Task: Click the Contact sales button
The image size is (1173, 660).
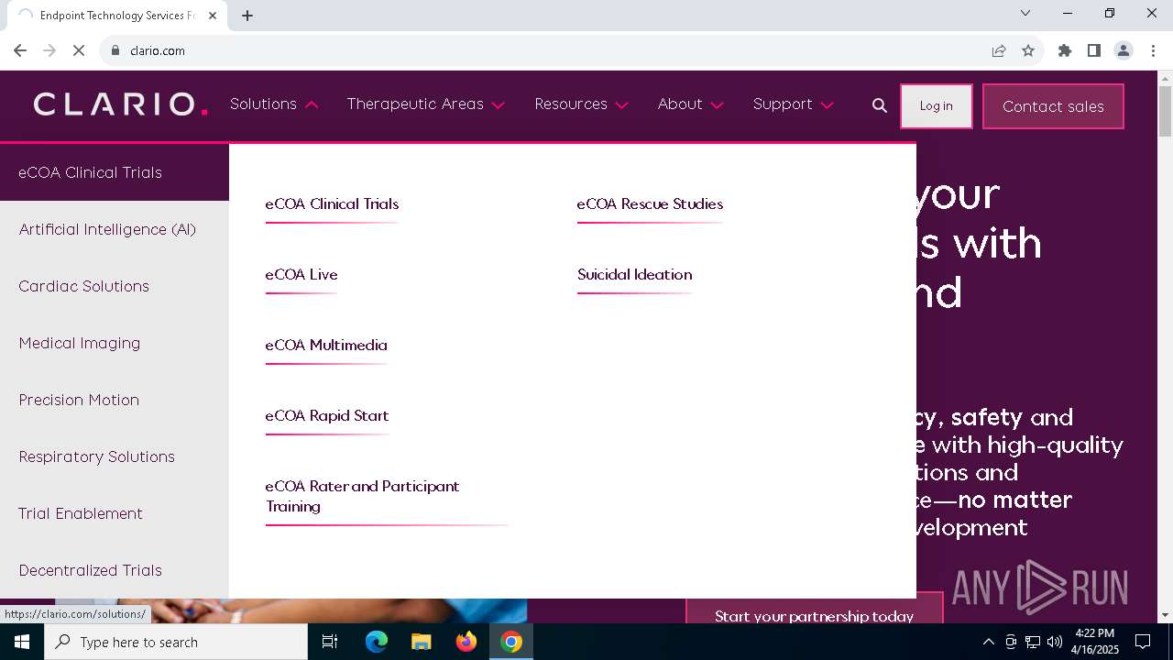Action: [1053, 106]
